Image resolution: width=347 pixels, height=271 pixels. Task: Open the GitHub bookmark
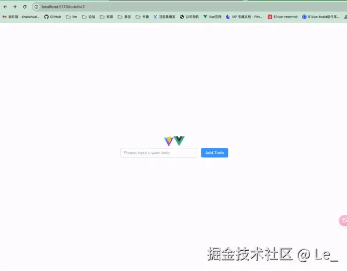tap(53, 17)
